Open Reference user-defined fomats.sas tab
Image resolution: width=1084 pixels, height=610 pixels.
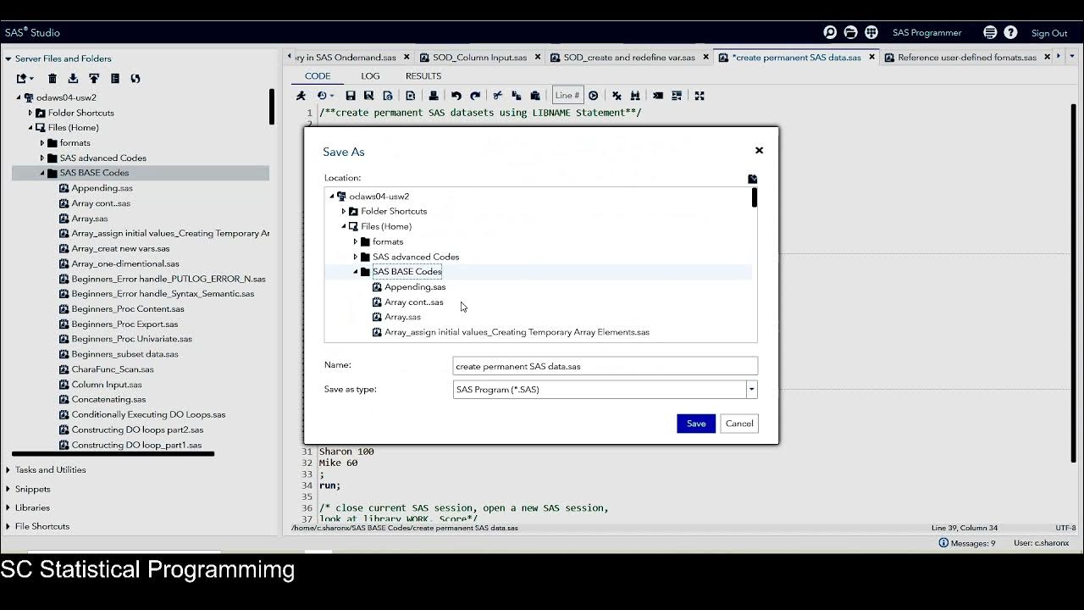(x=967, y=58)
